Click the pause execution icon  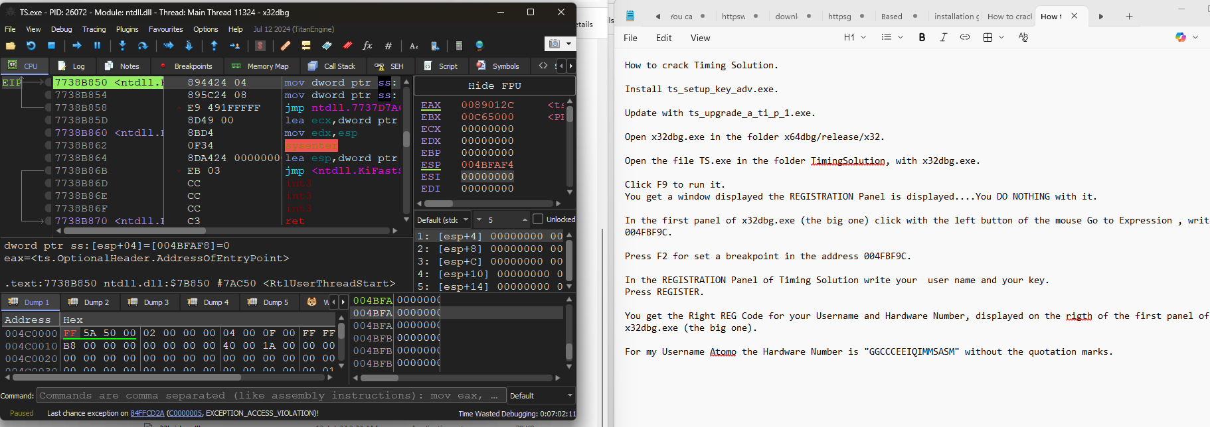click(97, 46)
